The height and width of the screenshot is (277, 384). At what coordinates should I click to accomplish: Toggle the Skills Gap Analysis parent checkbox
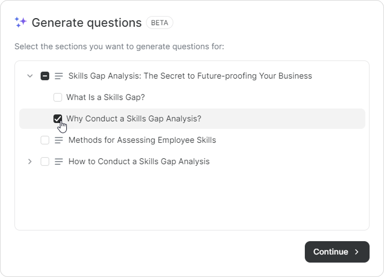(45, 76)
